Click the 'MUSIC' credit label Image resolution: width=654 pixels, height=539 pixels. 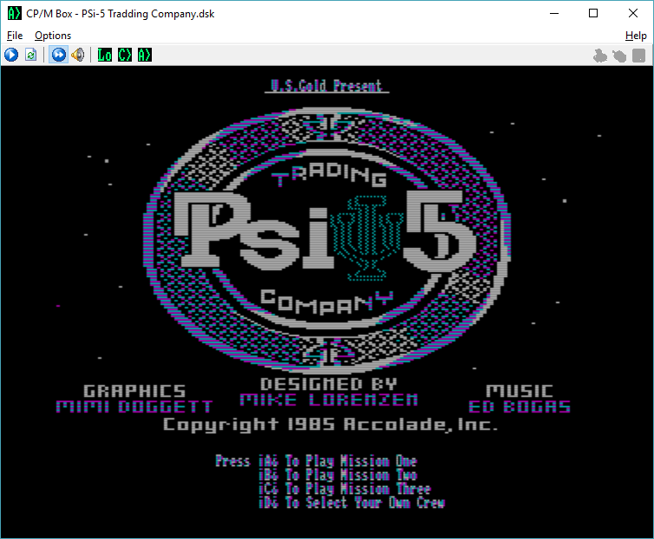pos(520,391)
